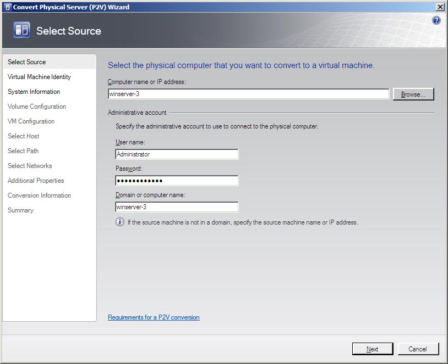Click the Password input field
Screen dimensions: 448x364
[x=177, y=181]
